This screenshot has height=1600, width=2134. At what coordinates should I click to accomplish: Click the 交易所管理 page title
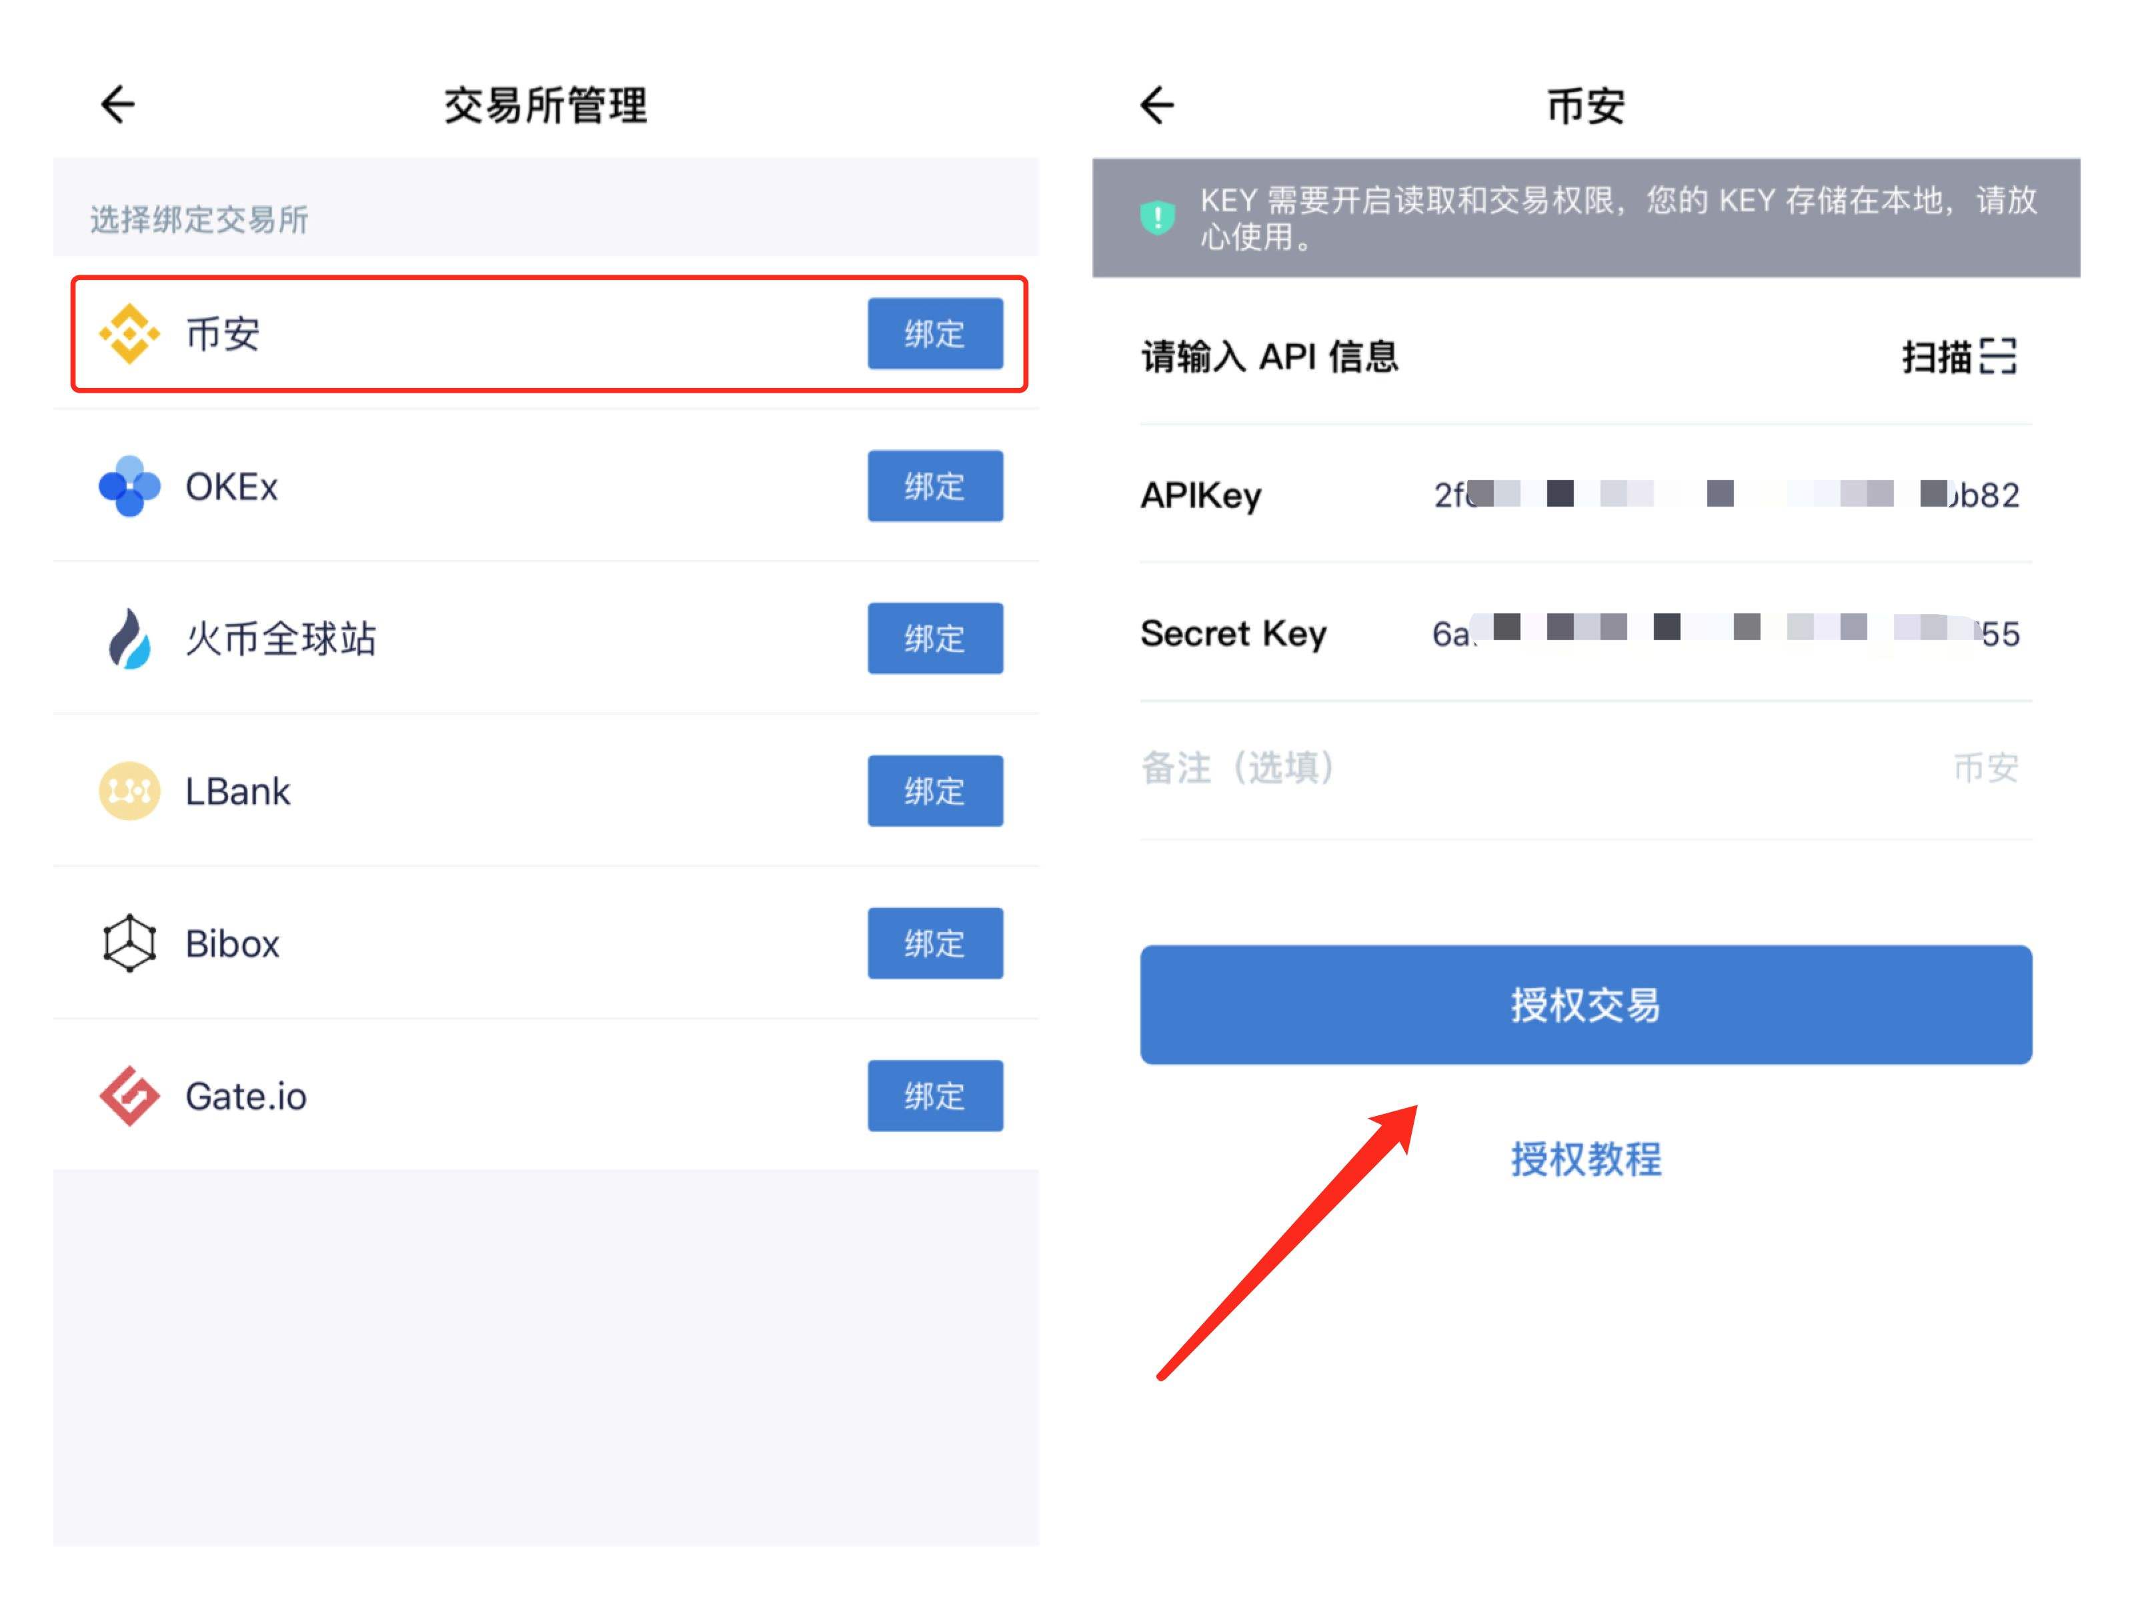tap(546, 105)
